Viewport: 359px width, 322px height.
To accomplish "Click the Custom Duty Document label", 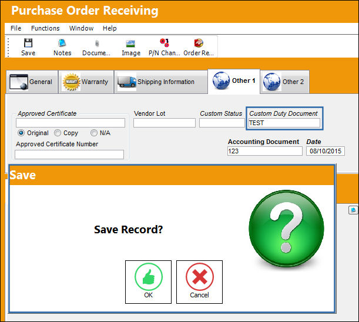I will pos(283,113).
